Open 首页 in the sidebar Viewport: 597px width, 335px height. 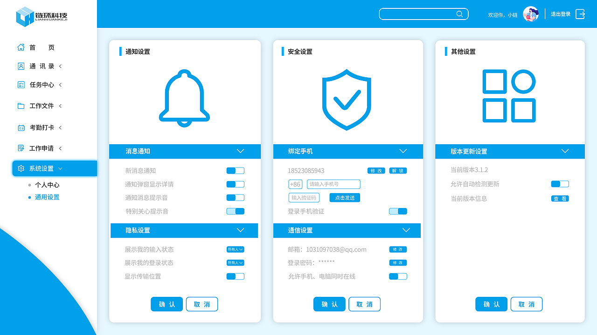42,47
